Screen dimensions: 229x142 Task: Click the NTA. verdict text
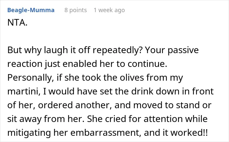(17, 23)
